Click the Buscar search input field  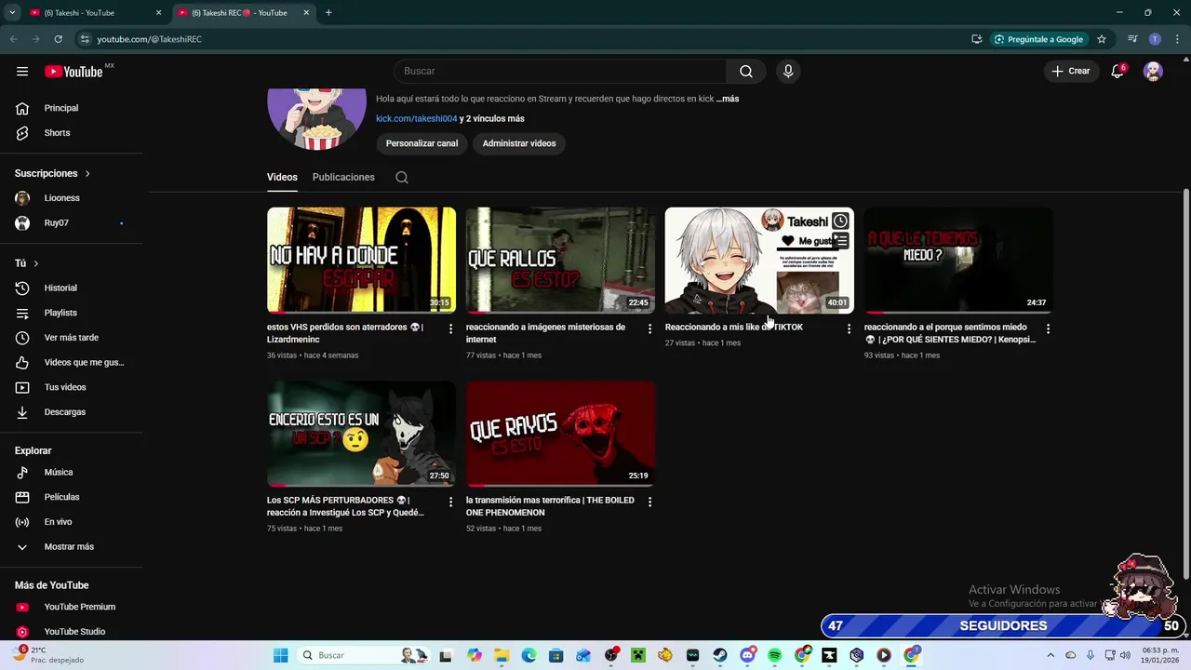560,71
